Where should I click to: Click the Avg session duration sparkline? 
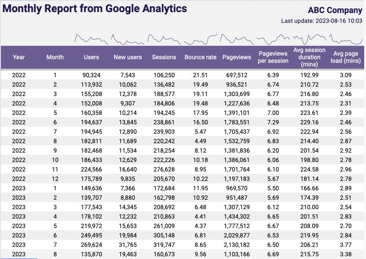[309, 40]
